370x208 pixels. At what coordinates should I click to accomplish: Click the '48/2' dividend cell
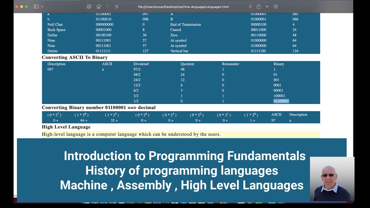click(x=137, y=75)
